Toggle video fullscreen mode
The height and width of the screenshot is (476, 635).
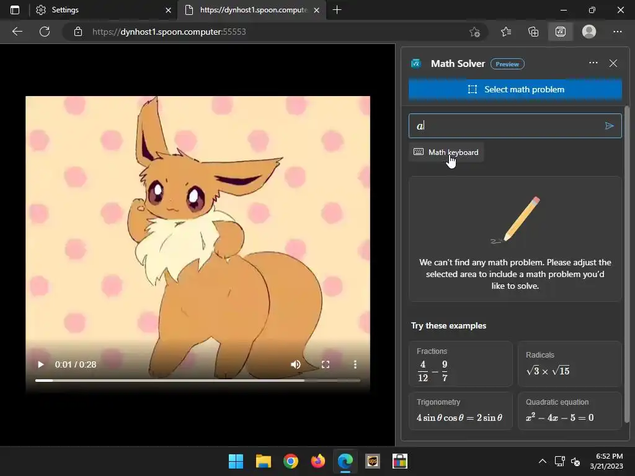[x=325, y=364]
